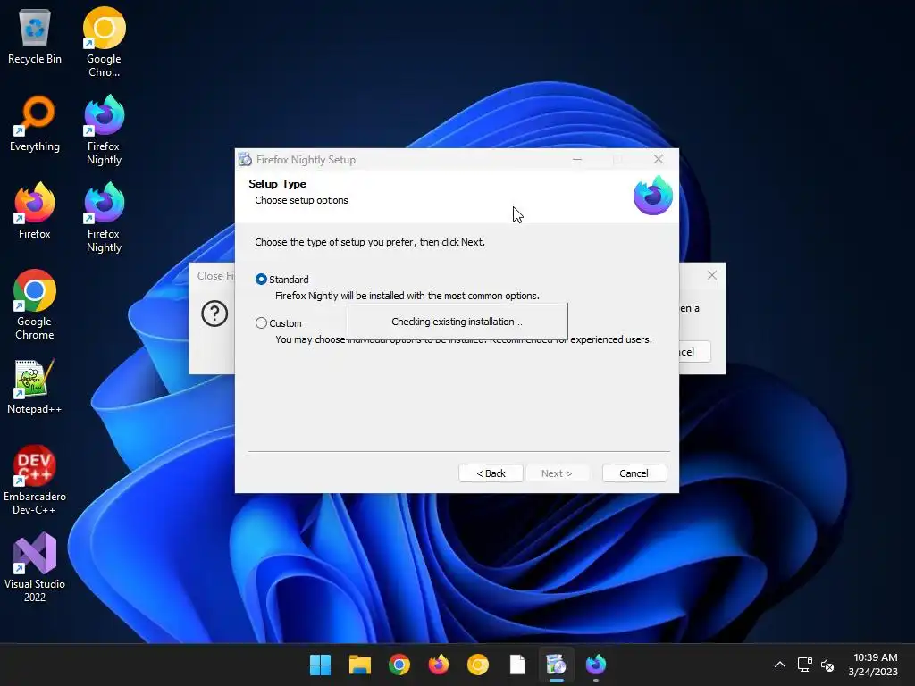Click the Firefox Nightly Setup title icon
The image size is (915, 686).
click(x=246, y=159)
